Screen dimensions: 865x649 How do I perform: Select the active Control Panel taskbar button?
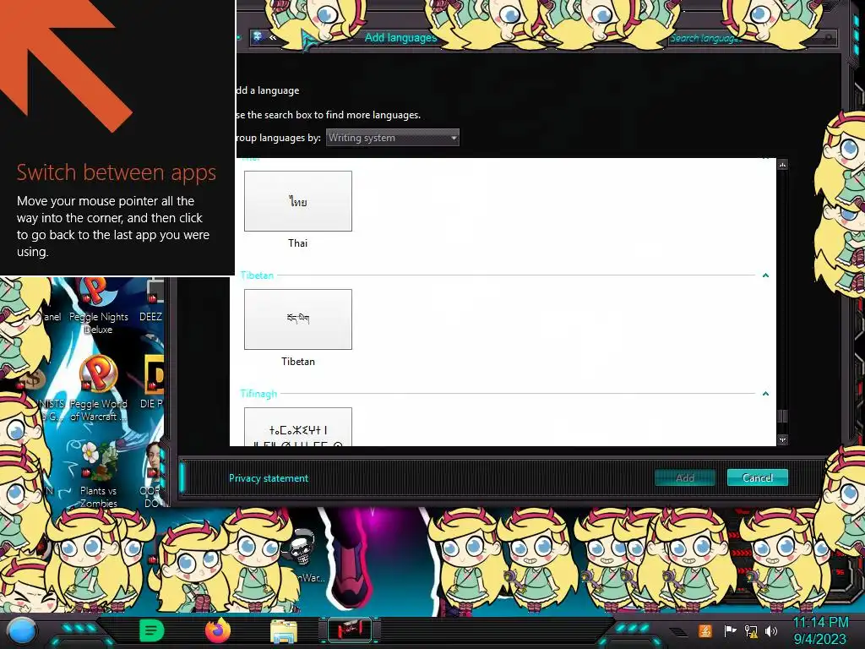[x=350, y=630]
